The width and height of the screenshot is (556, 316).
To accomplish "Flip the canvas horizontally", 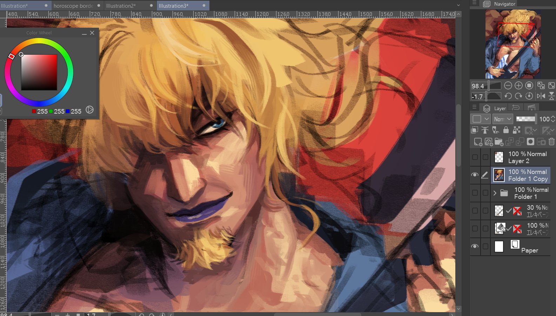I will (541, 96).
